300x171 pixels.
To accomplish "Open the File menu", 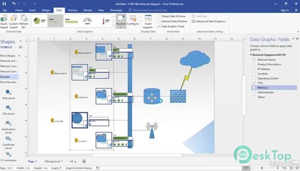I will coord(5,10).
